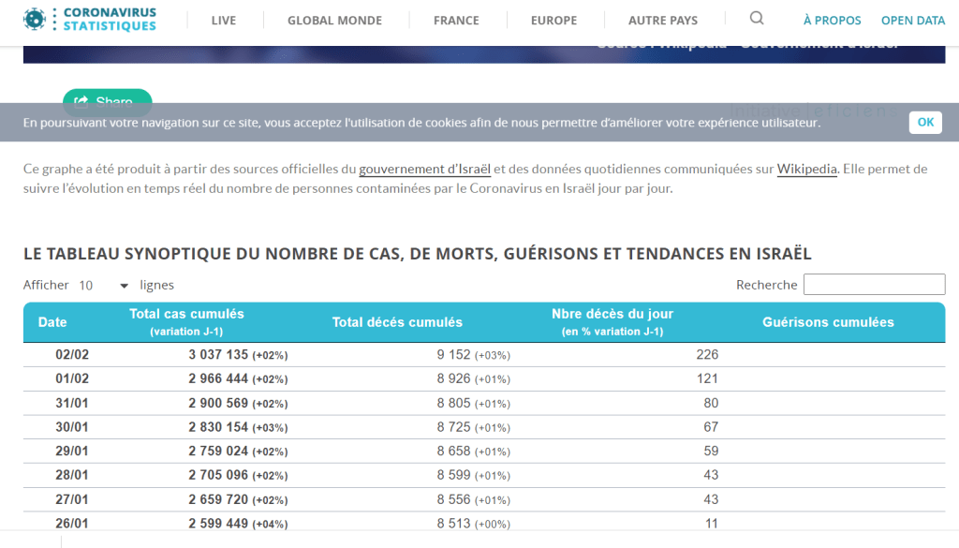
Task: Select the FRANCE menu item
Action: (456, 21)
